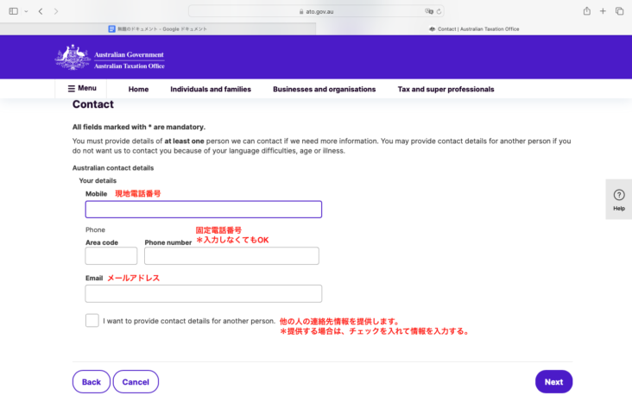Click the Safari sidebar toggle icon
Image resolution: width=632 pixels, height=395 pixels.
pos(13,11)
